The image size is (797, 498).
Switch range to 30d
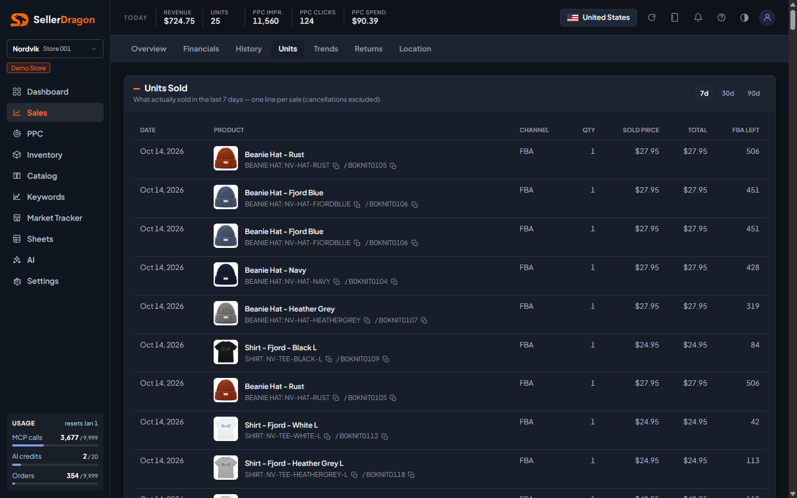pos(728,94)
